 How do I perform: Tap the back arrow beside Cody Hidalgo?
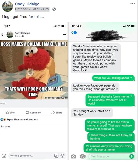[x=2, y=35]
